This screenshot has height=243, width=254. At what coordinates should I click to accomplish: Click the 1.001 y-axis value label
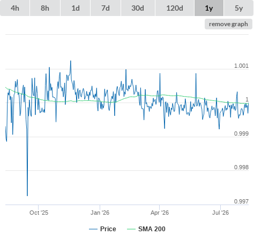pyautogui.click(x=241, y=66)
